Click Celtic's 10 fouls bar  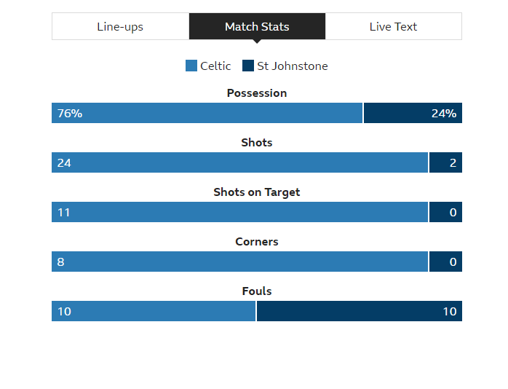[154, 311]
